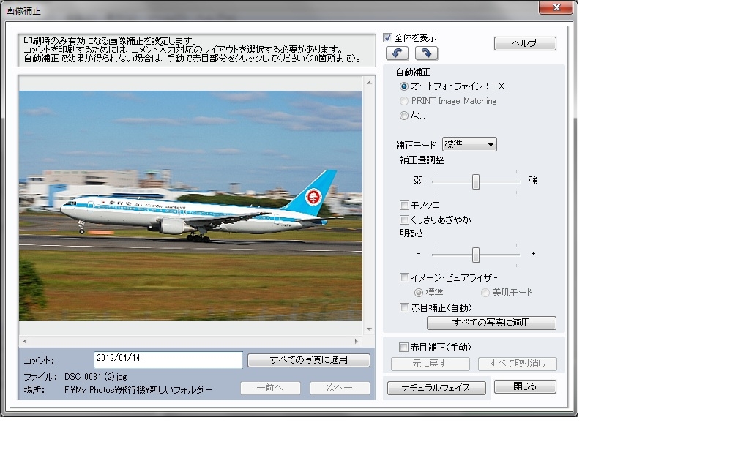Close the 画像補正 window with X
738x461 pixels.
pos(556,7)
